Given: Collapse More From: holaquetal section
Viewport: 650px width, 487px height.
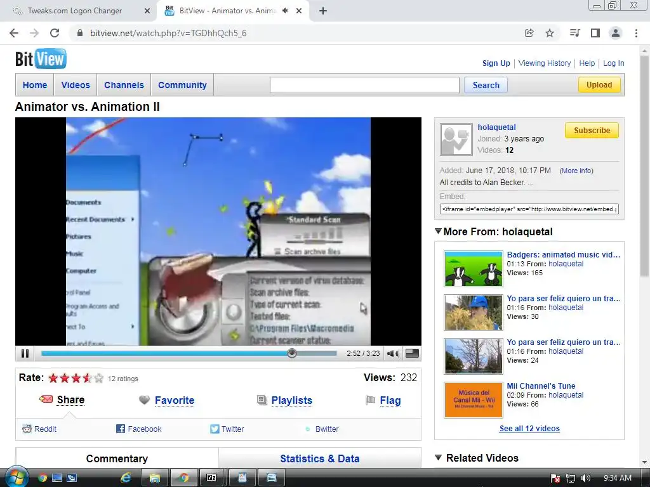Looking at the screenshot, I should click(x=438, y=231).
